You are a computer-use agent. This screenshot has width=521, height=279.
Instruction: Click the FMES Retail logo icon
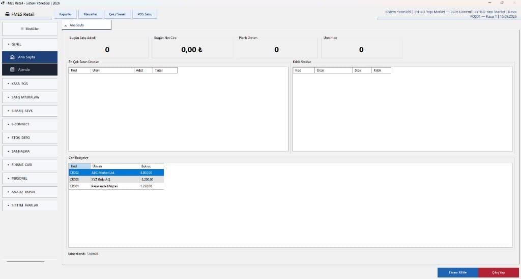[7, 14]
